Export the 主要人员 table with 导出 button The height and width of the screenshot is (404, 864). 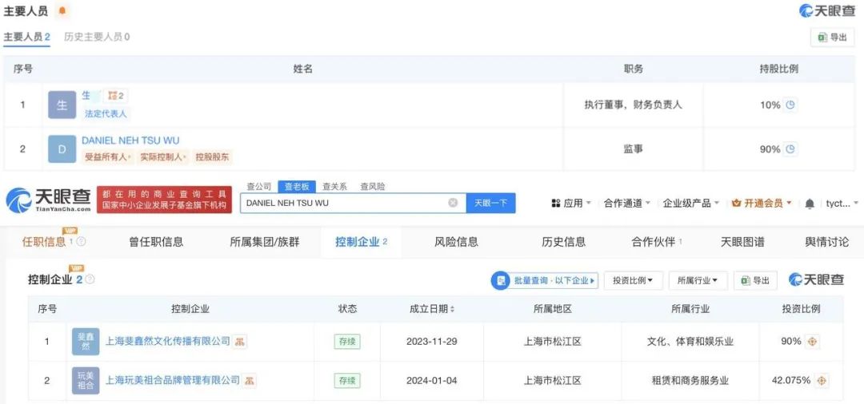pyautogui.click(x=832, y=38)
